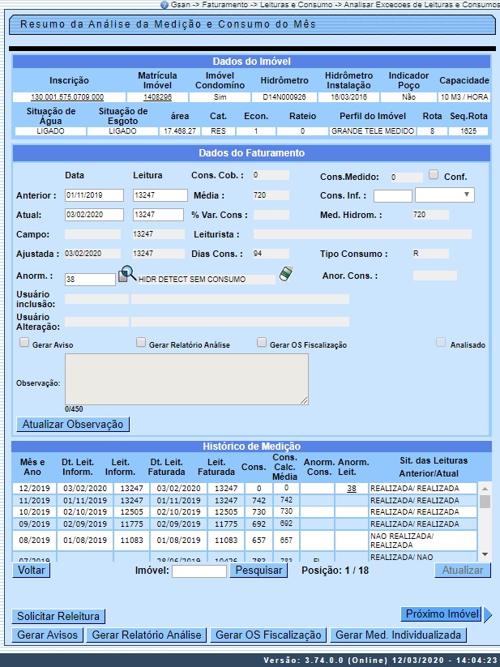
Task: Click the Pesquisar button
Action: click(259, 571)
